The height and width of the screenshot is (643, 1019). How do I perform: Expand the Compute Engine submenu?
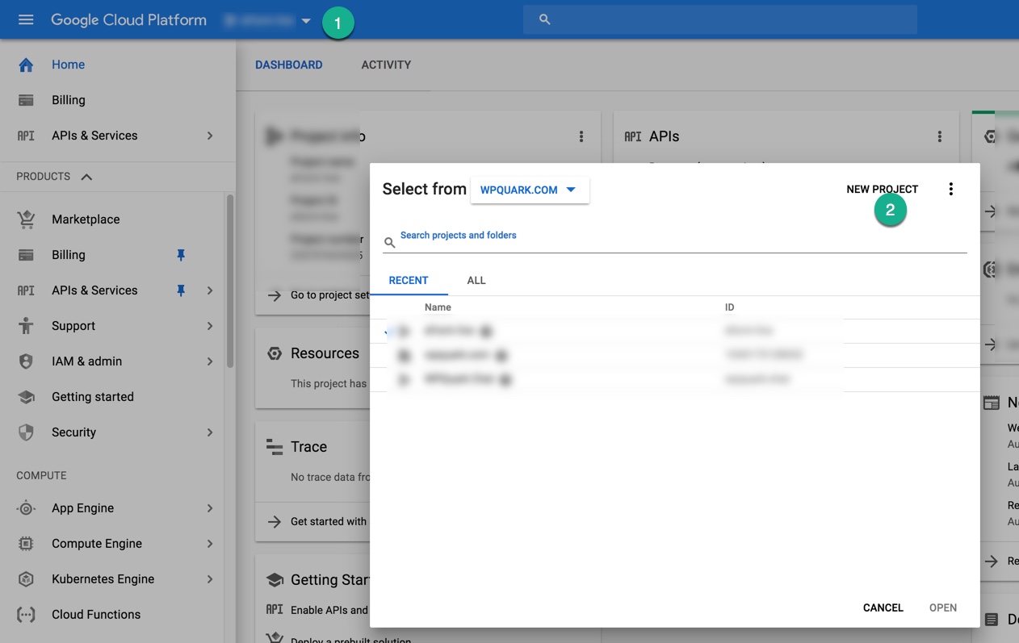(210, 544)
